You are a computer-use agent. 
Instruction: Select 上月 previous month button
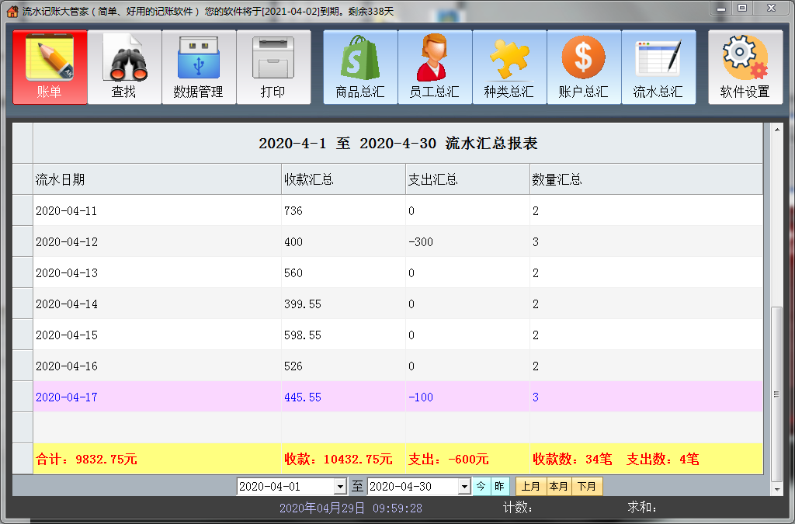tap(530, 487)
